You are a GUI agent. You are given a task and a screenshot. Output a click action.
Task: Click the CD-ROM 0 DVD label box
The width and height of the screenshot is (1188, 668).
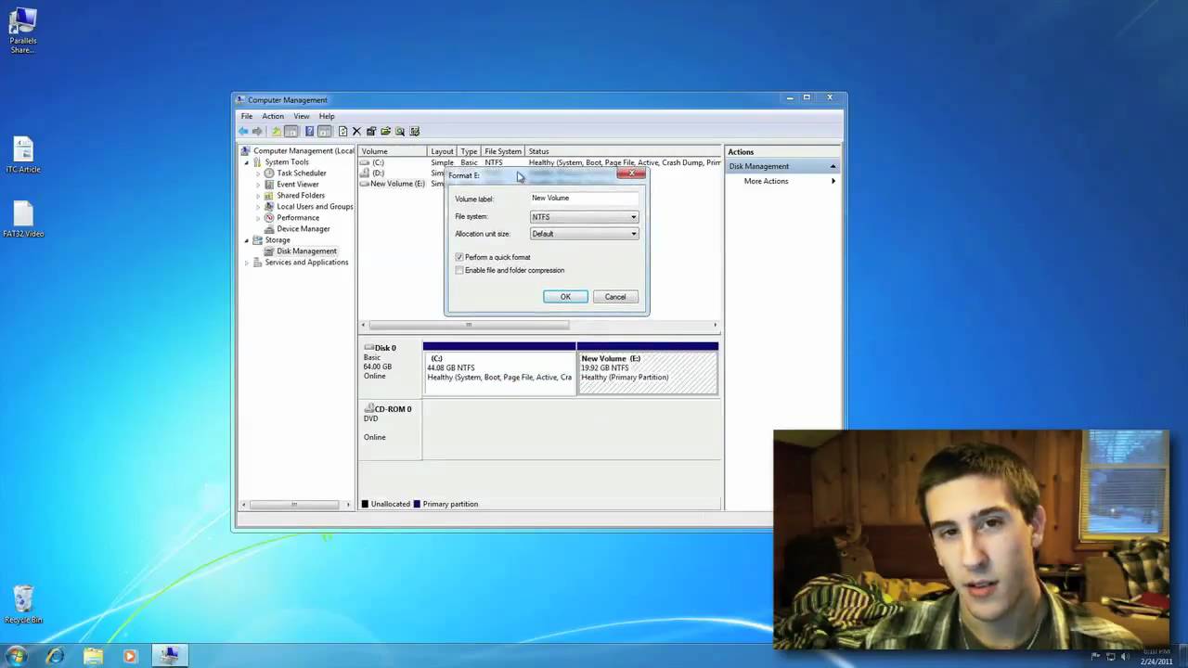point(391,430)
